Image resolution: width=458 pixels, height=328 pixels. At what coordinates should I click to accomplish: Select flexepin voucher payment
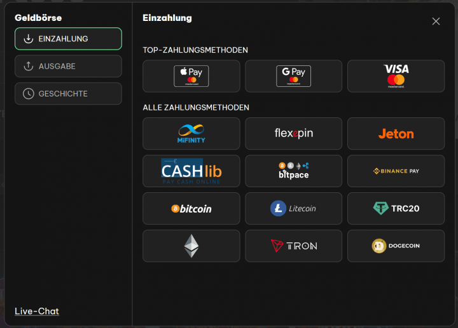point(293,133)
